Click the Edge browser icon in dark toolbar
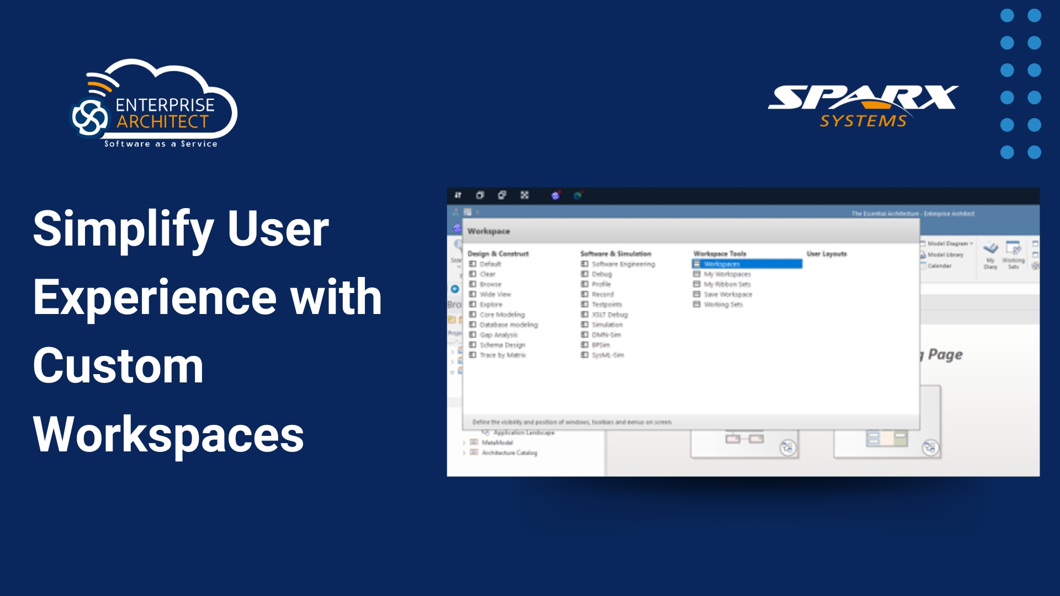The width and height of the screenshot is (1060, 596). tap(578, 195)
